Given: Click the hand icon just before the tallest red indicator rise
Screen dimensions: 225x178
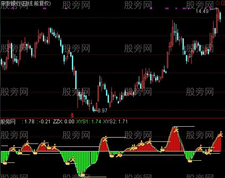Looking at the screenshot, I should coord(163,149).
